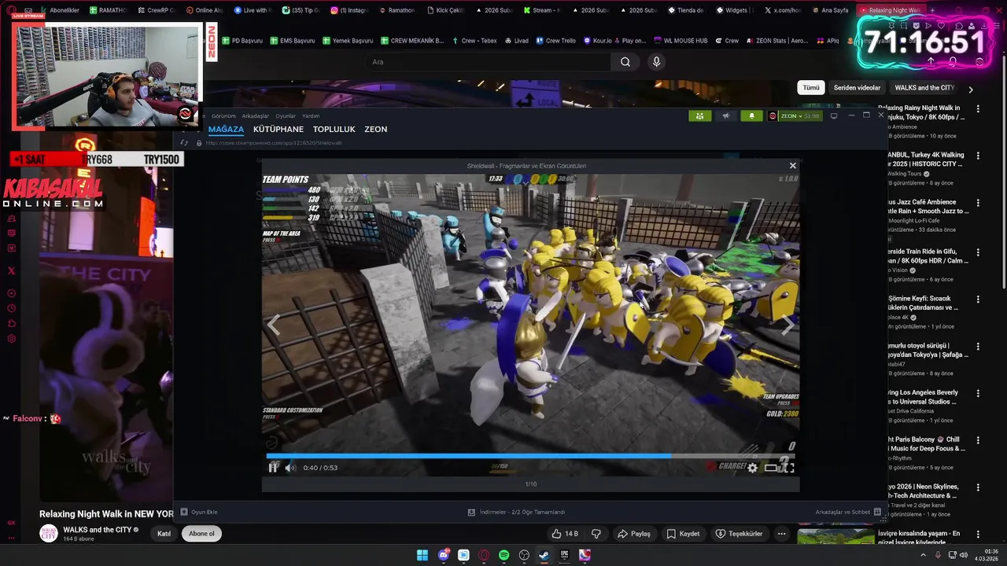Open the KÜTÜPHANE tab in Steam
The width and height of the screenshot is (1007, 566).
point(278,129)
